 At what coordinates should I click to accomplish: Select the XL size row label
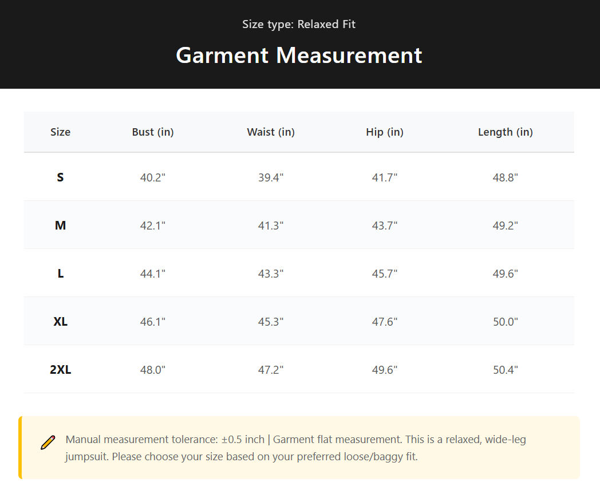(x=61, y=322)
